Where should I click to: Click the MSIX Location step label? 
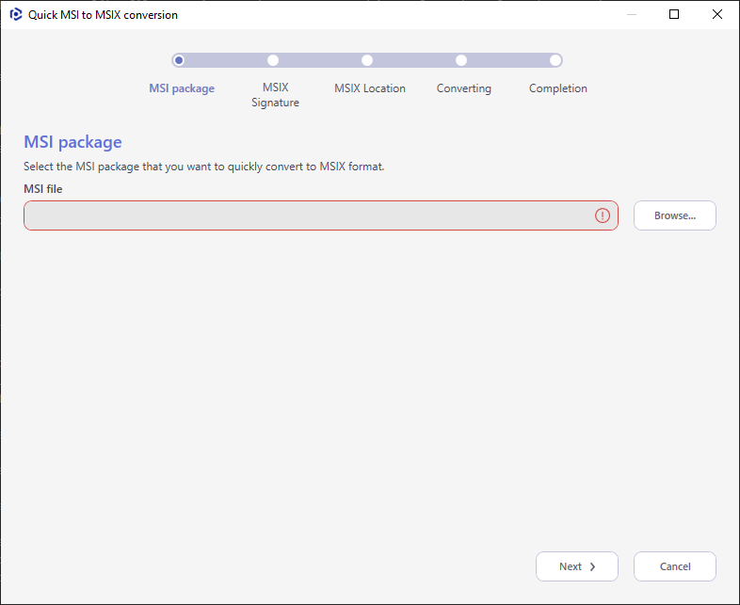[369, 88]
